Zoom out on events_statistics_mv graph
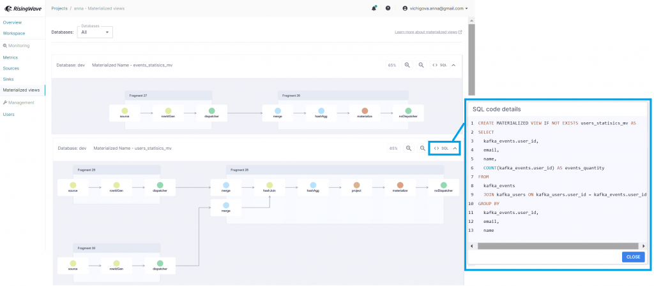 (x=422, y=65)
